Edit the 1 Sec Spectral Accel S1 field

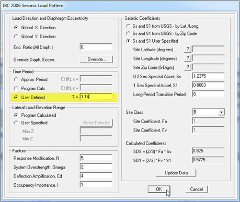[208, 85]
